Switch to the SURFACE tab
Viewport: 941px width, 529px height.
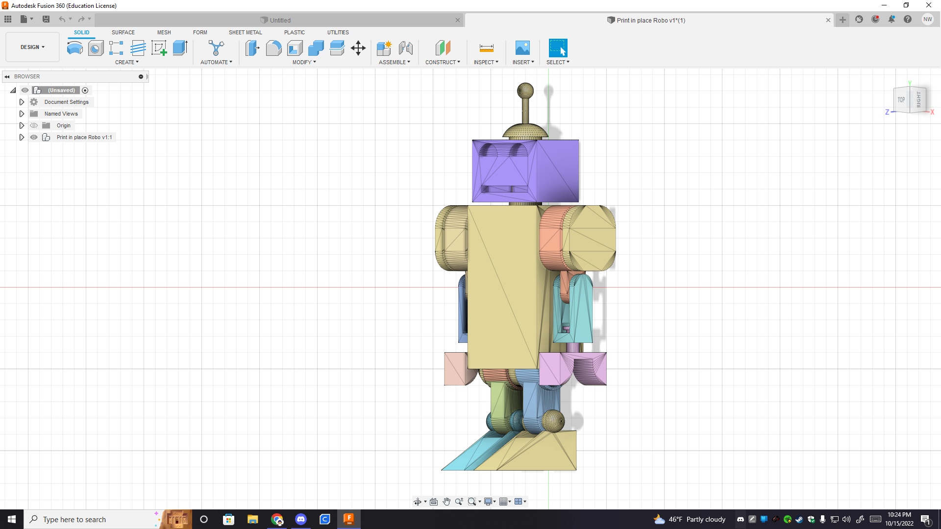pos(123,32)
